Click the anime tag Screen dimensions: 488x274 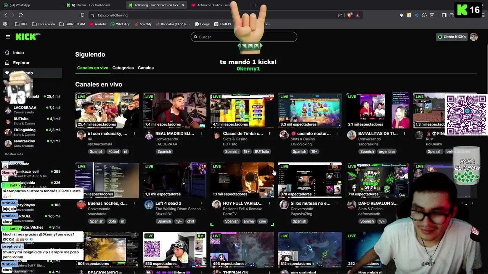tap(249, 221)
